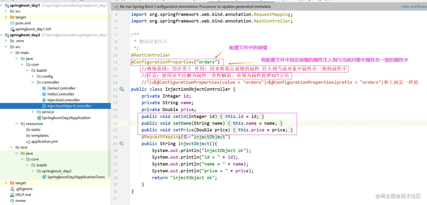This screenshot has width=427, height=205.
Task: Open the Chevron dropdown beside the globe URL icon
Action: click(189, 137)
